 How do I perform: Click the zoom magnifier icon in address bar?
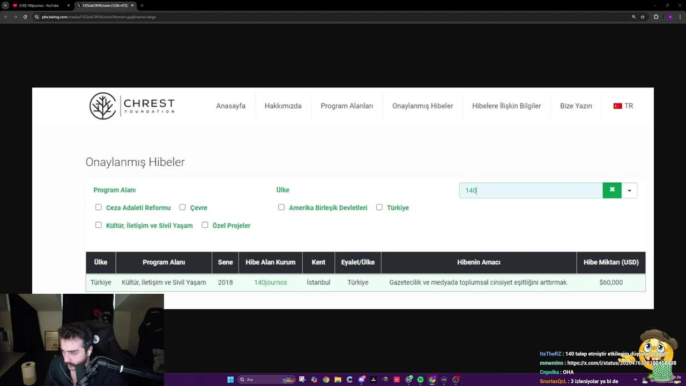click(634, 17)
